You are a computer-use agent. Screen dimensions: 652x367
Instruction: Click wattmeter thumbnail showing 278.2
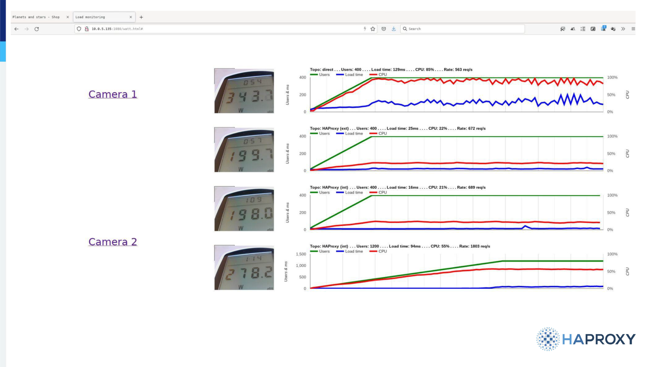pyautogui.click(x=244, y=267)
